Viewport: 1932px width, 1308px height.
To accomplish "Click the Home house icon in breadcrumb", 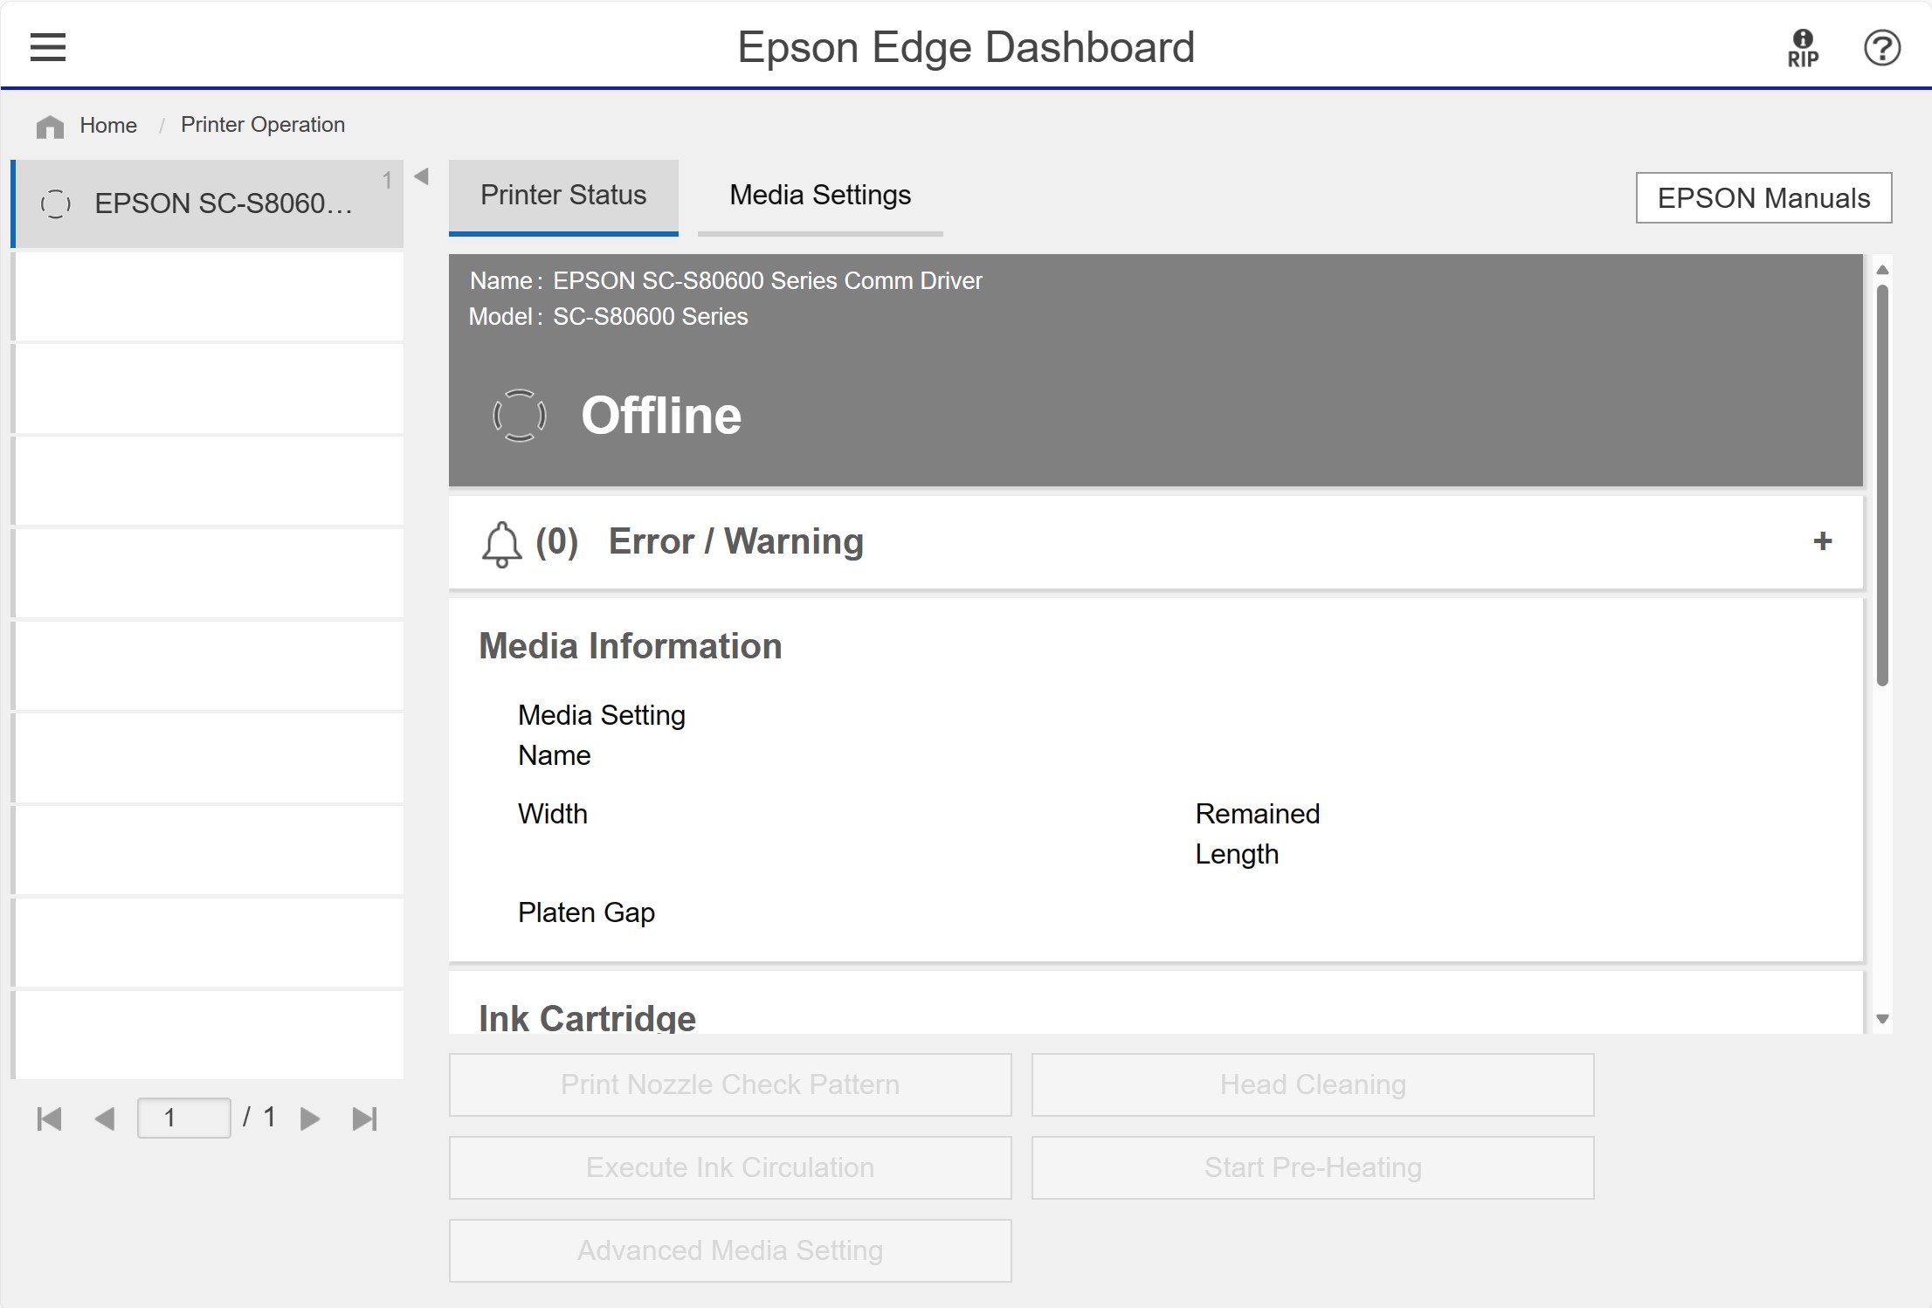I will point(50,127).
